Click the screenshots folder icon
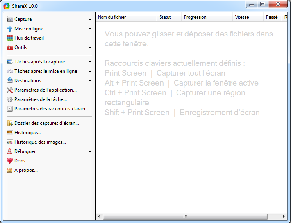Image resolution: width=291 pixels, height=223 pixels. [x=10, y=123]
